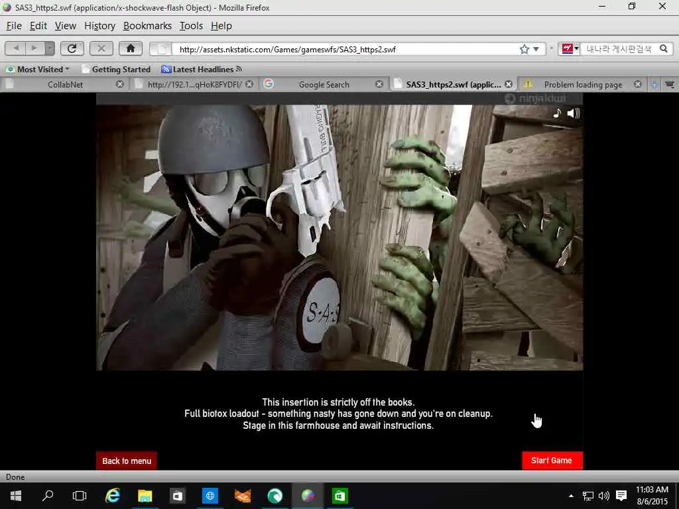Open the address bar history dropdown arrow
The image size is (679, 509).
coord(536,49)
